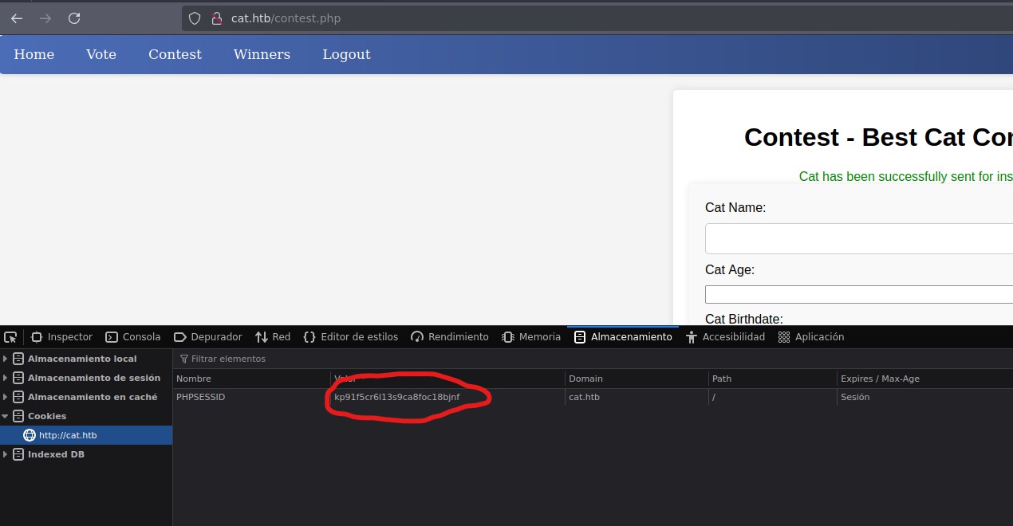
Task: Click the browser back arrow
Action: point(17,18)
